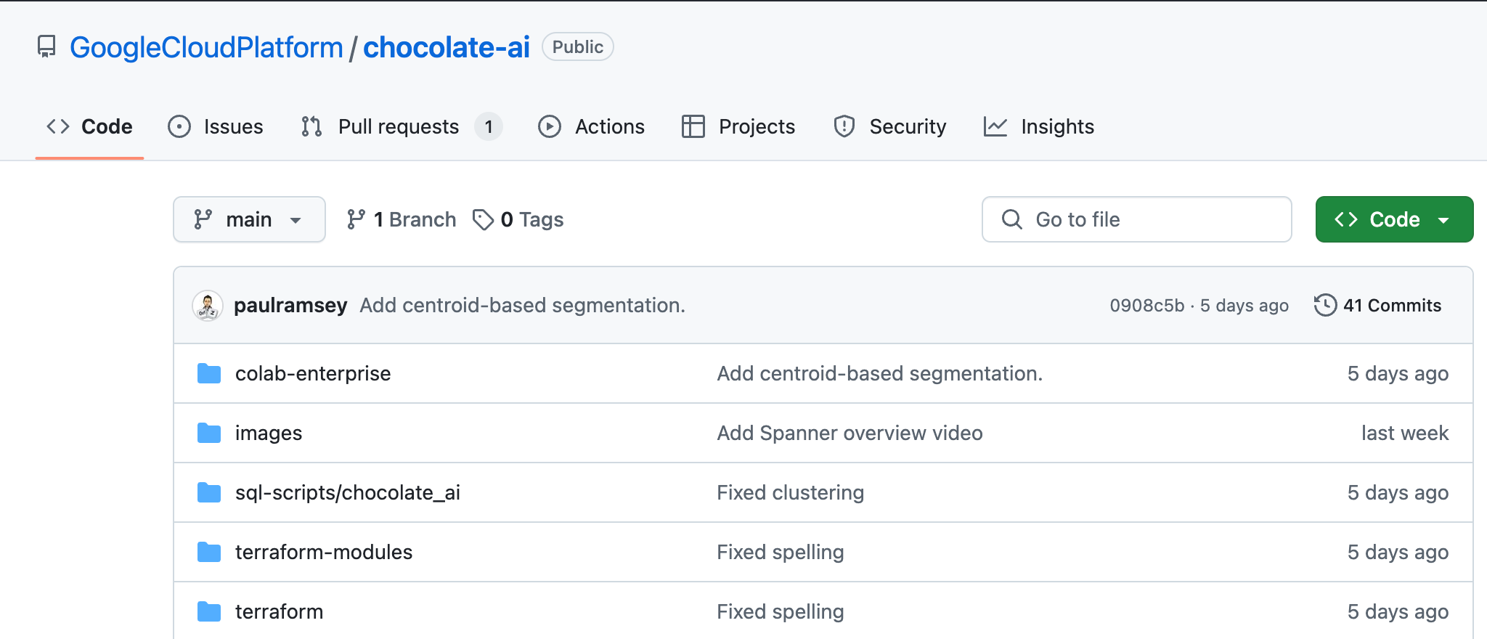Image resolution: width=1487 pixels, height=639 pixels.
Task: Open the chocolate-ai repository link
Action: [447, 47]
